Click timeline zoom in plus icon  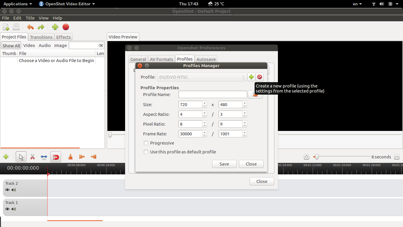pos(307,157)
